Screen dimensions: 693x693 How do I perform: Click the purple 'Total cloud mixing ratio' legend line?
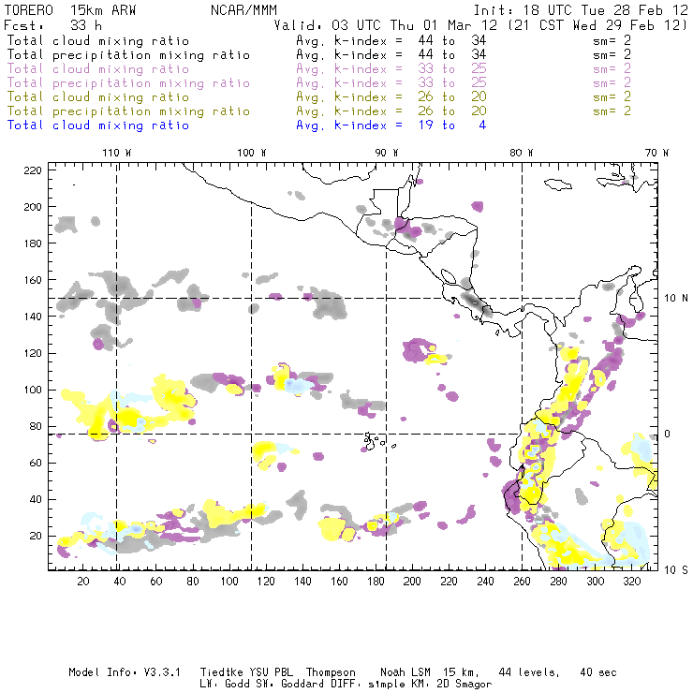(98, 69)
